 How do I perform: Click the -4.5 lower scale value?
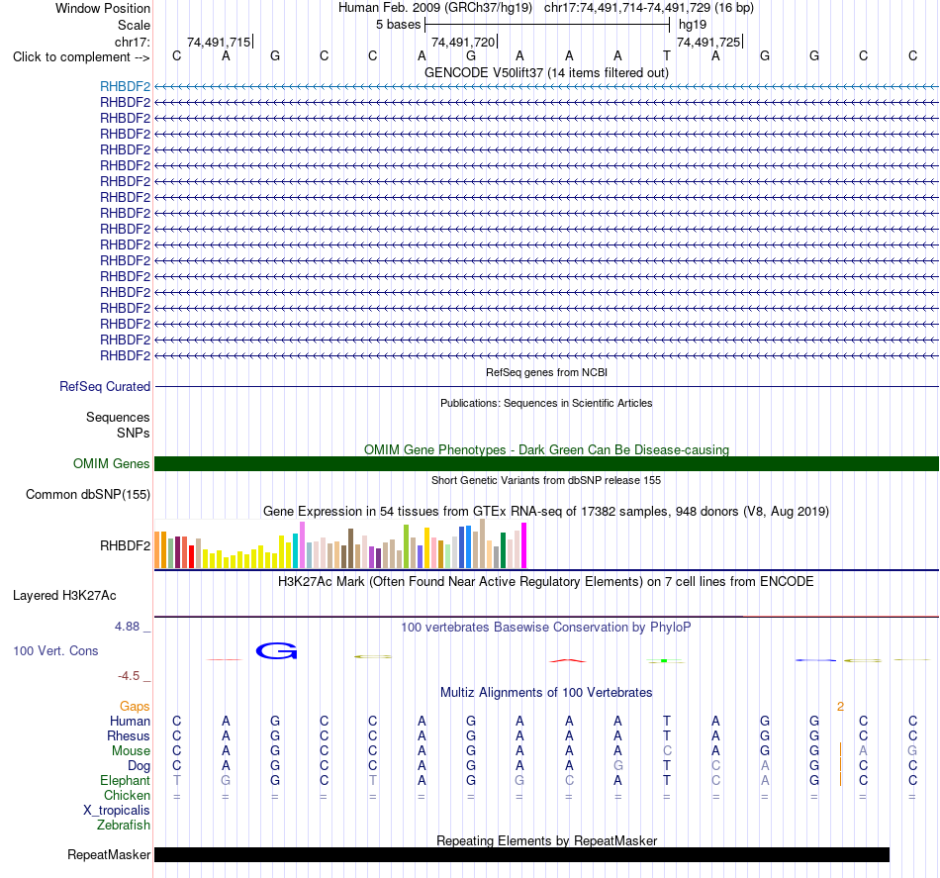pos(129,676)
